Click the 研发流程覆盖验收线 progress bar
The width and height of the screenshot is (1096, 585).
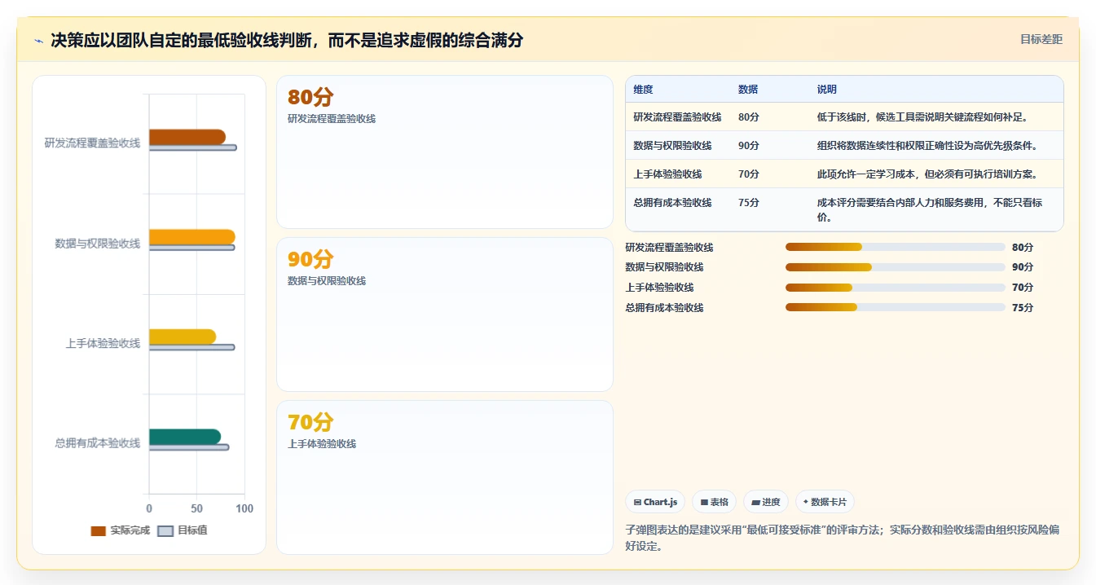click(x=895, y=247)
